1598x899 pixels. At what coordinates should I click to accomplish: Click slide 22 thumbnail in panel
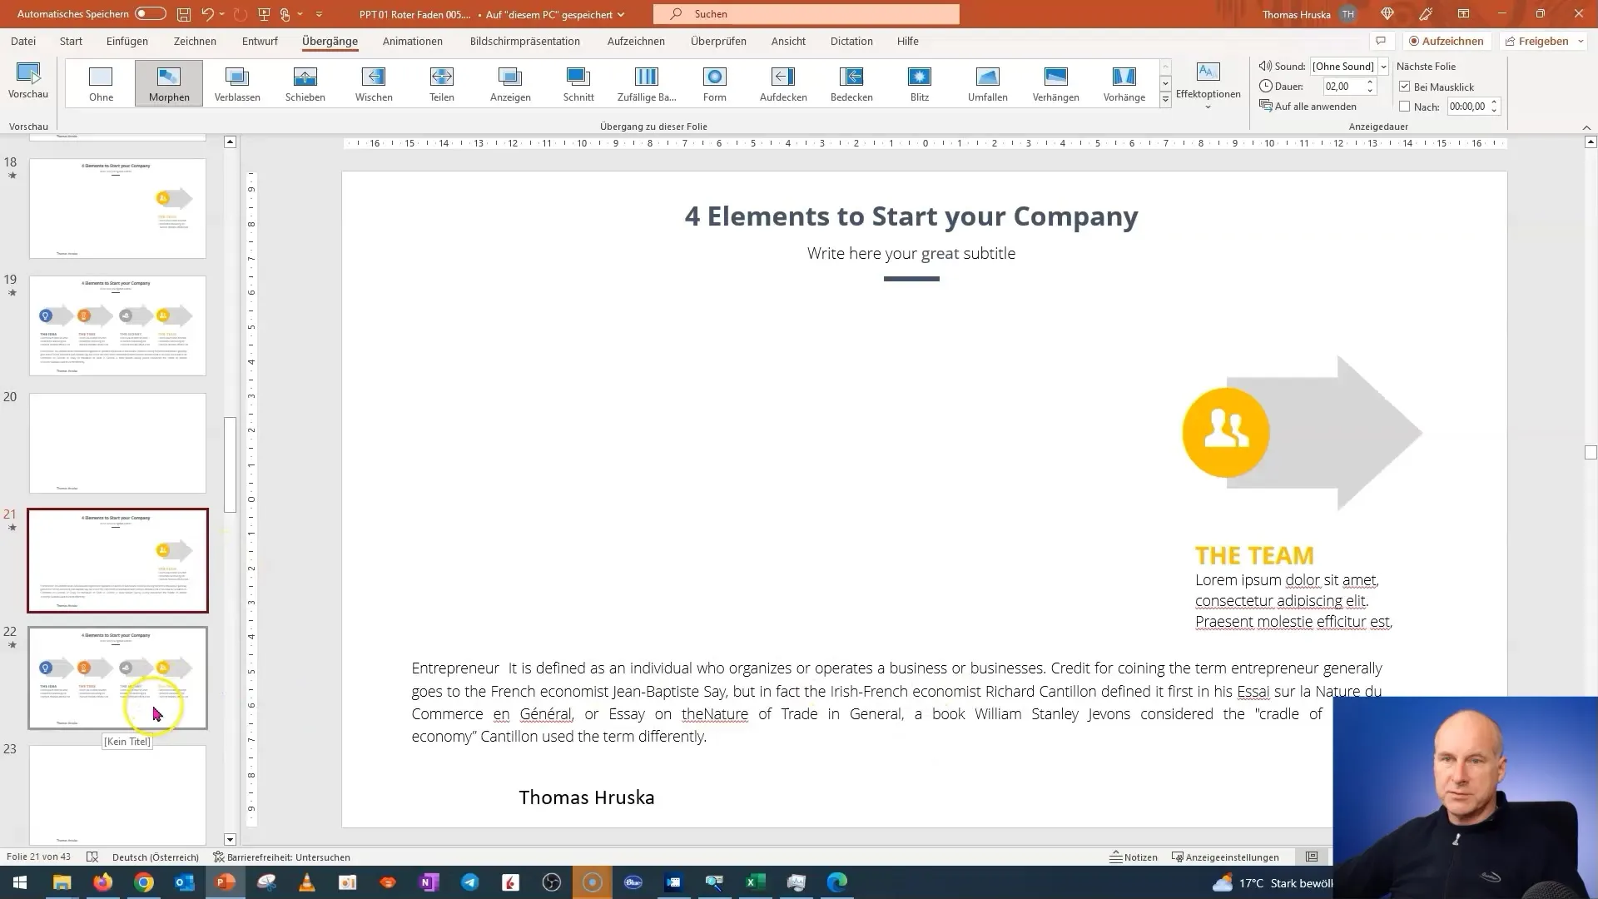tap(117, 678)
